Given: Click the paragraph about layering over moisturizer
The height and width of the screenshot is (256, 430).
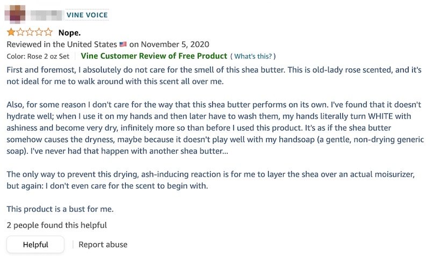Looking at the screenshot, I should 211,180.
